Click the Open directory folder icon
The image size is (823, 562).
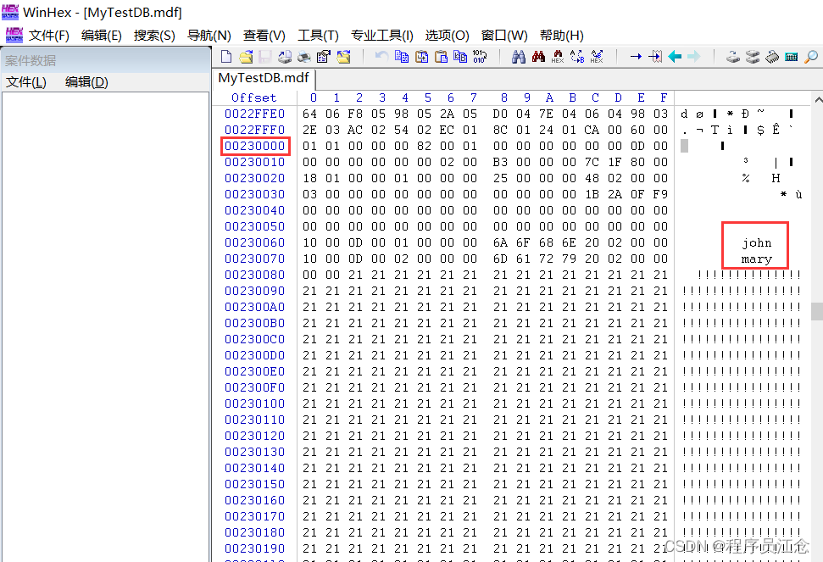click(343, 57)
